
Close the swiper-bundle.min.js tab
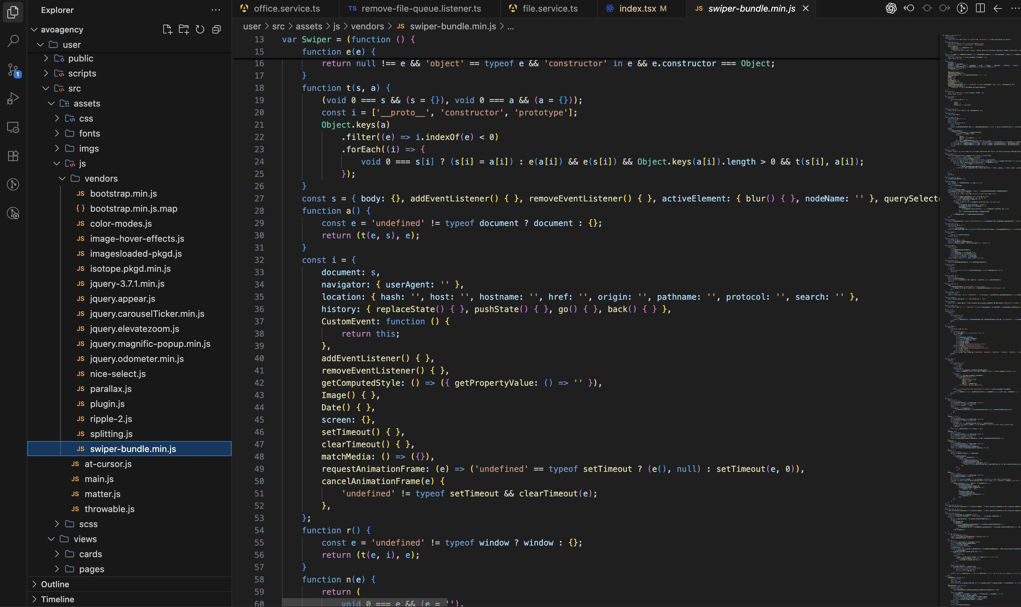(x=806, y=9)
